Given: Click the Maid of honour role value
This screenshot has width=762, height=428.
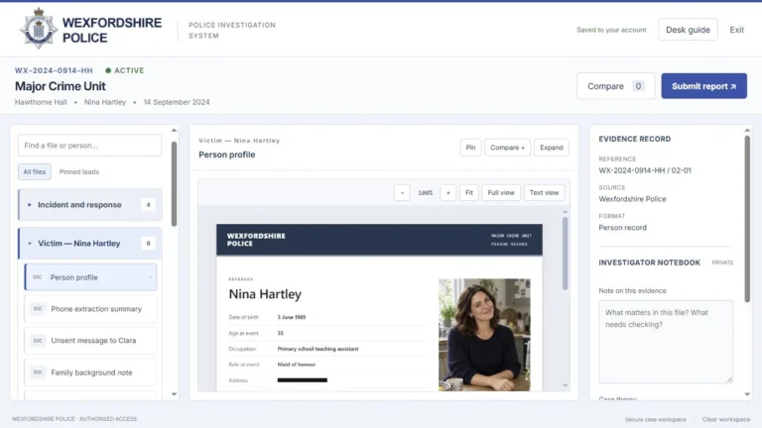Looking at the screenshot, I should [297, 365].
